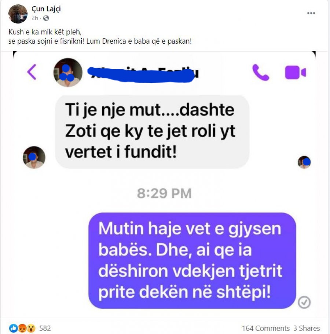Click the chat header contact avatar
This screenshot has height=334, width=330.
[x=68, y=73]
